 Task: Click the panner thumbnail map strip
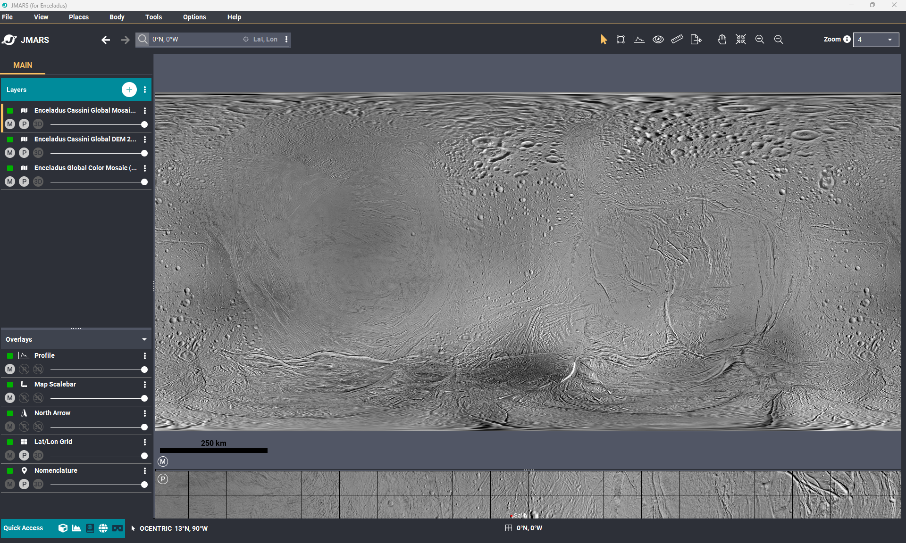[x=528, y=494]
